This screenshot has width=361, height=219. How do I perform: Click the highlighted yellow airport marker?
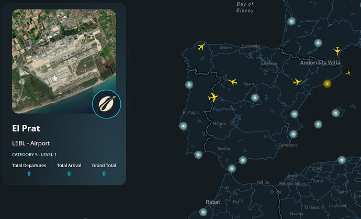coord(327,84)
